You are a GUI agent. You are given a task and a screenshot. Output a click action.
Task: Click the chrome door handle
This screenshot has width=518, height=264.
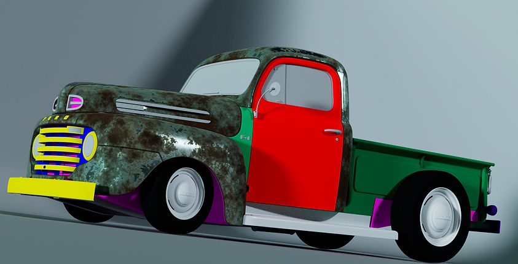(332, 131)
